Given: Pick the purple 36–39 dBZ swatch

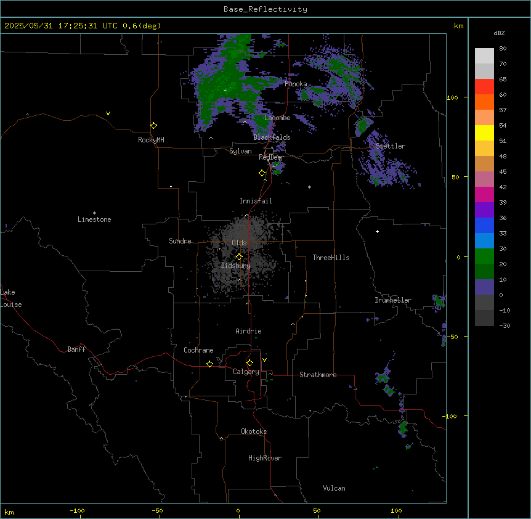Looking at the screenshot, I should pos(484,210).
